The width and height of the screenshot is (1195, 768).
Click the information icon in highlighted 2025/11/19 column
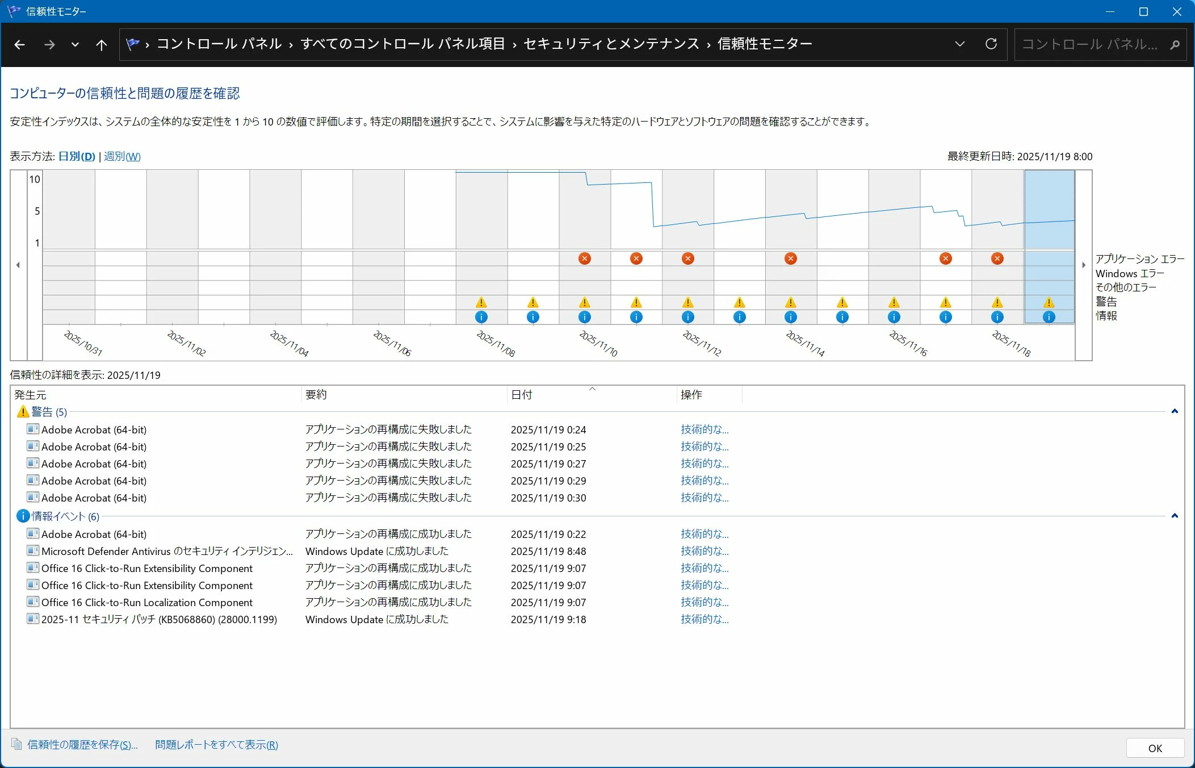(1049, 317)
